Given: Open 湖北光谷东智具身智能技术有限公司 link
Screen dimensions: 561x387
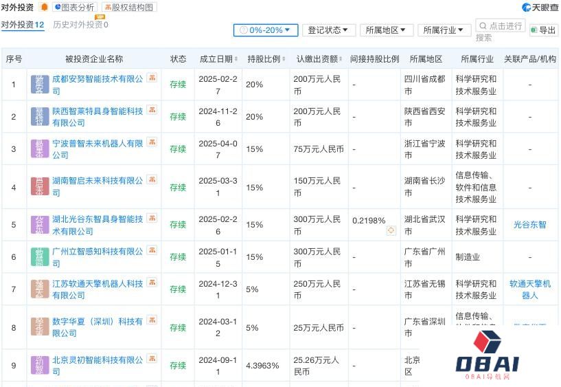Looking at the screenshot, I should [x=98, y=225].
